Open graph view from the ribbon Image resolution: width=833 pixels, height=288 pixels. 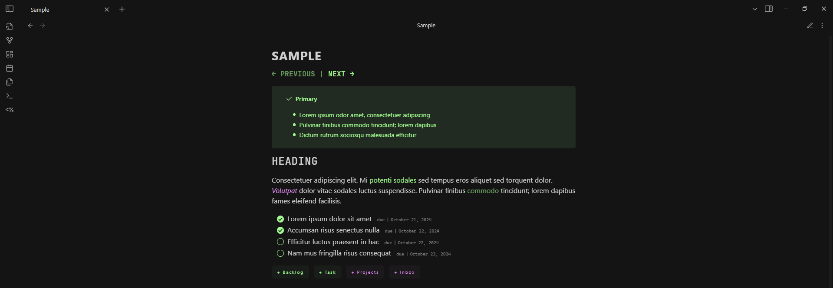[10, 40]
